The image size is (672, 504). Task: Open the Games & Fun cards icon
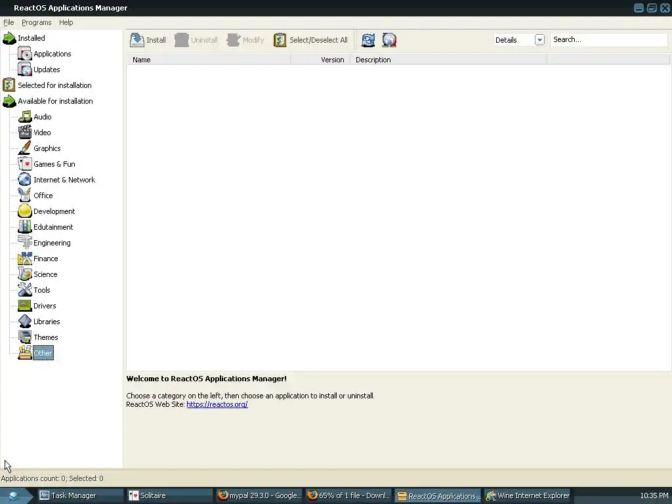click(25, 164)
